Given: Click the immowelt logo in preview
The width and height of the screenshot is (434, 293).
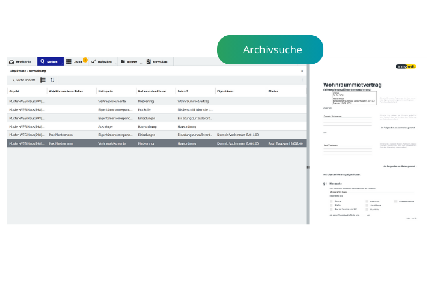Looking at the screenshot, I should click(x=406, y=66).
